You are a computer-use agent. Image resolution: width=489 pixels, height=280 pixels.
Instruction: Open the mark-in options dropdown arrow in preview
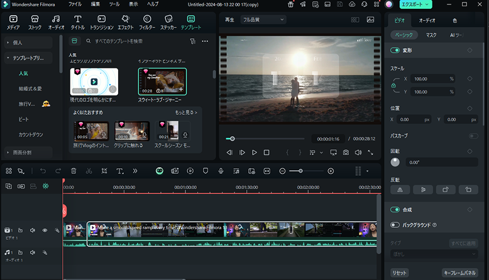pos(321,153)
